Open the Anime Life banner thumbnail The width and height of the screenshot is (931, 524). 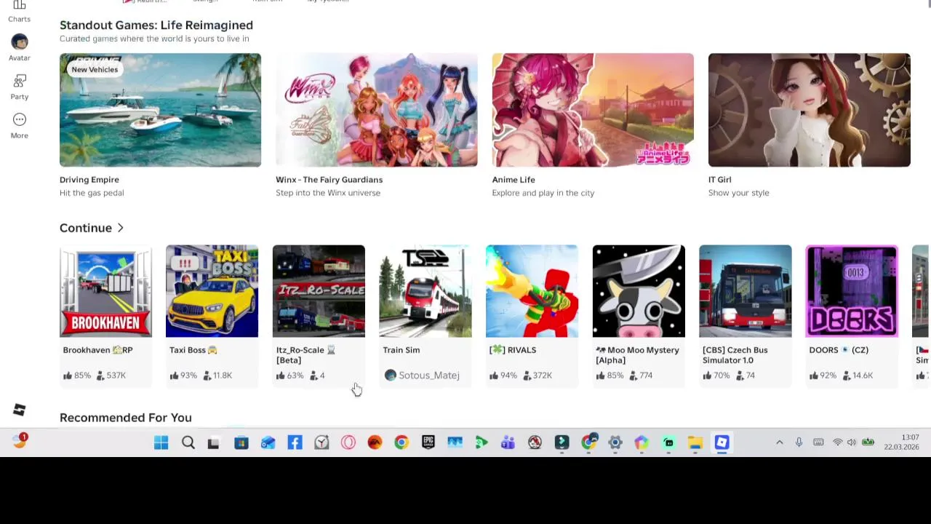tap(593, 110)
